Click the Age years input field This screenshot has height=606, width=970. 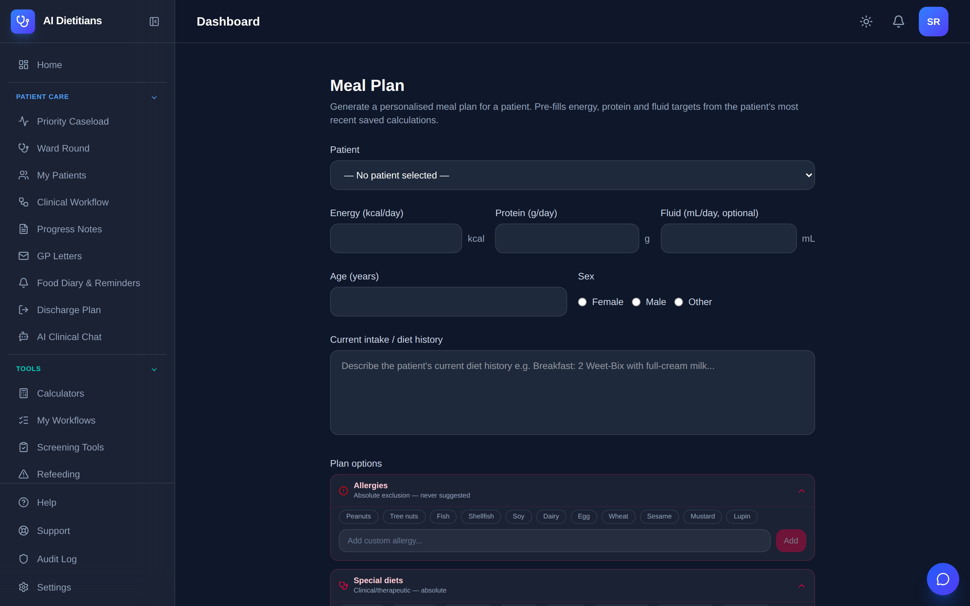448,302
